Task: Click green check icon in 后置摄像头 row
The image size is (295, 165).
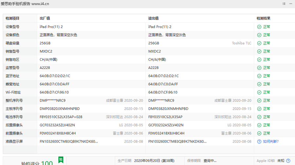Action: [x=259, y=125]
